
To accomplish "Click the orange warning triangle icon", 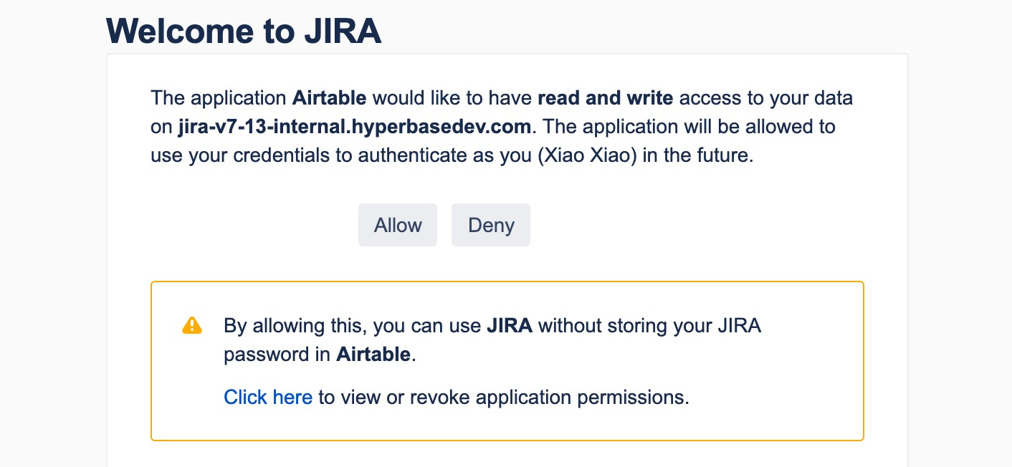I will point(192,326).
